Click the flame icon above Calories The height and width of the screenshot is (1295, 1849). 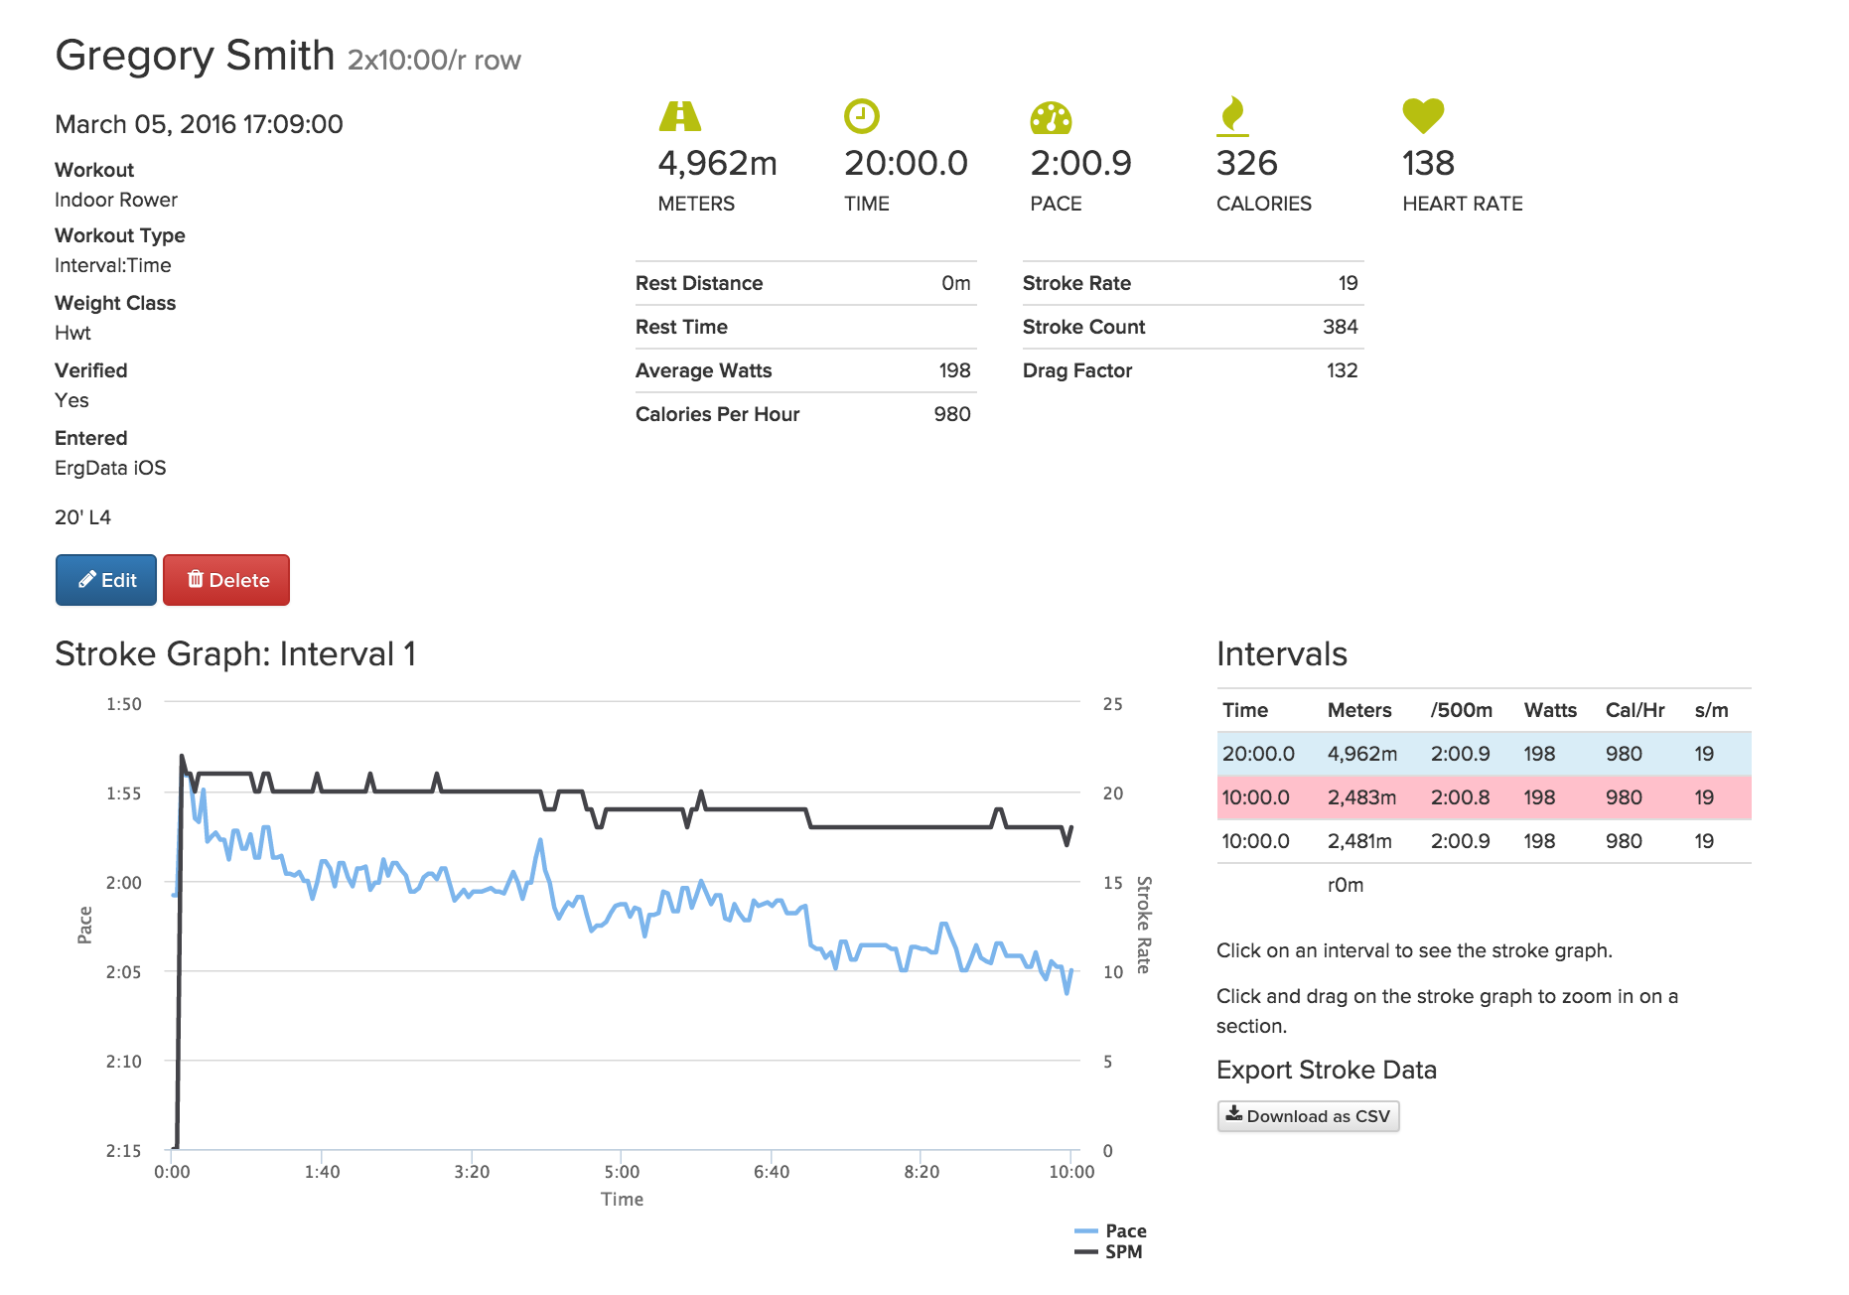click(1232, 115)
